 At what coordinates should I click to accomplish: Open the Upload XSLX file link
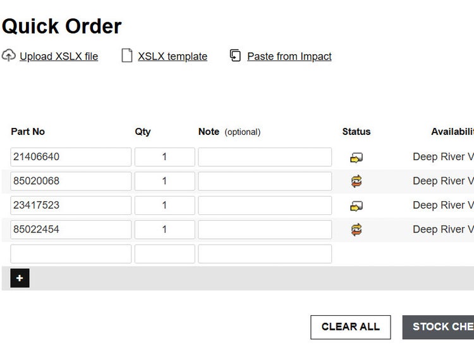59,56
